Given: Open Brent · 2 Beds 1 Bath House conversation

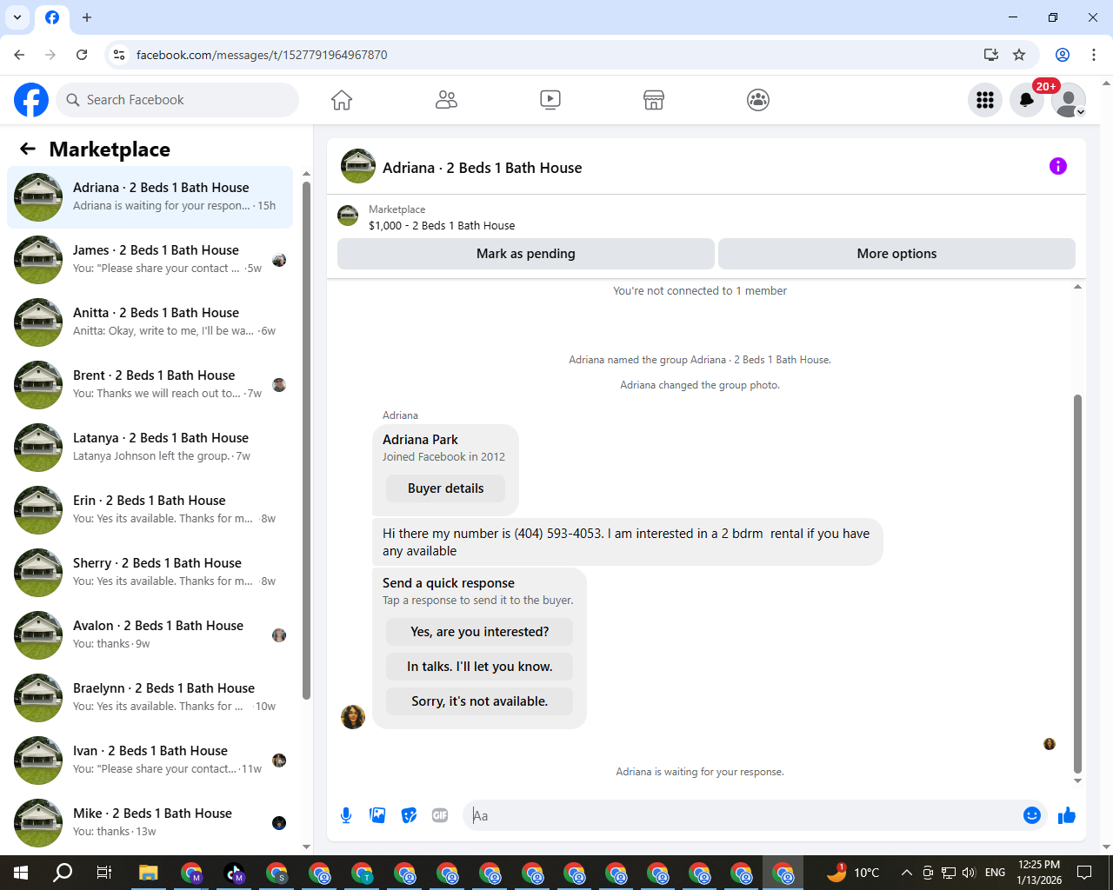Looking at the screenshot, I should [150, 385].
